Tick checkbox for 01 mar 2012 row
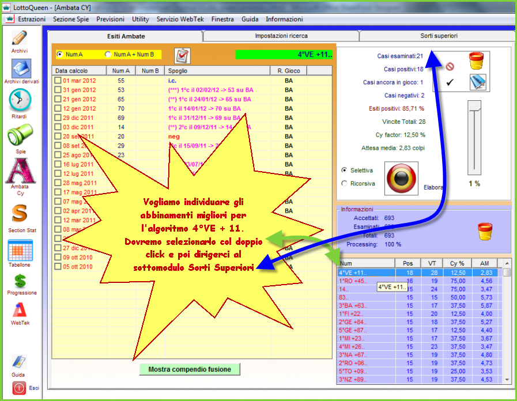 (58, 81)
